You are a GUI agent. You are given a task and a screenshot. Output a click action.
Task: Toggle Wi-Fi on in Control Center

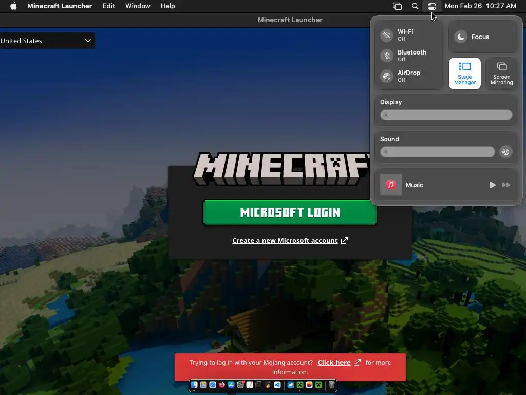pyautogui.click(x=386, y=35)
